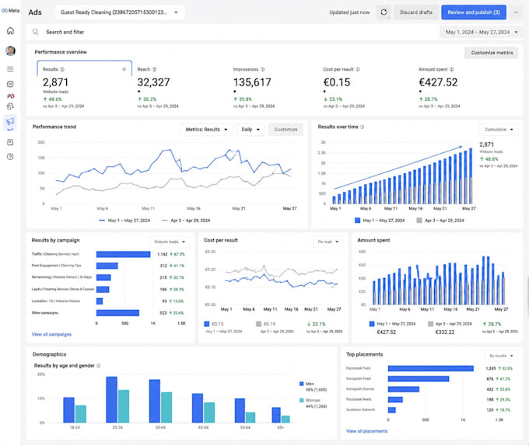Click the pin icon on Results card
The width and height of the screenshot is (529, 445).
click(x=124, y=69)
